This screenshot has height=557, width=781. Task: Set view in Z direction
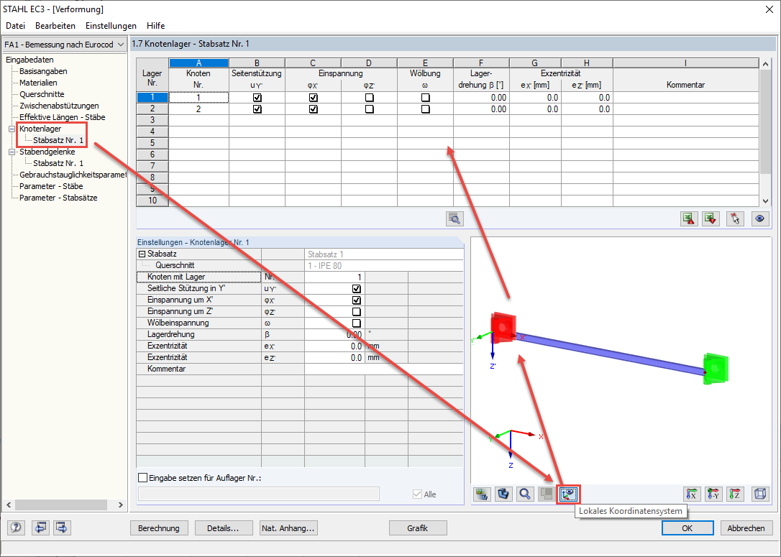click(x=735, y=494)
